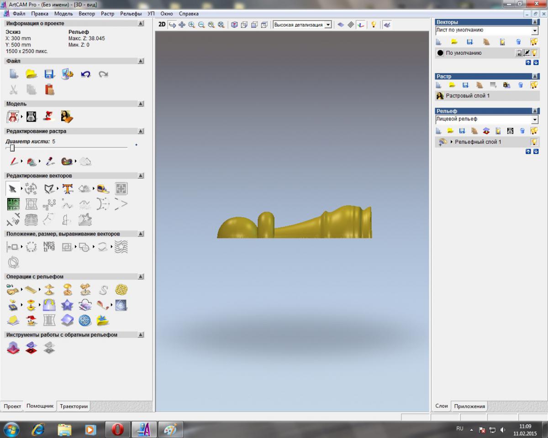Toggle lightbulb visibility of Рельефный слой 1
This screenshot has width=548, height=438.
click(534, 142)
